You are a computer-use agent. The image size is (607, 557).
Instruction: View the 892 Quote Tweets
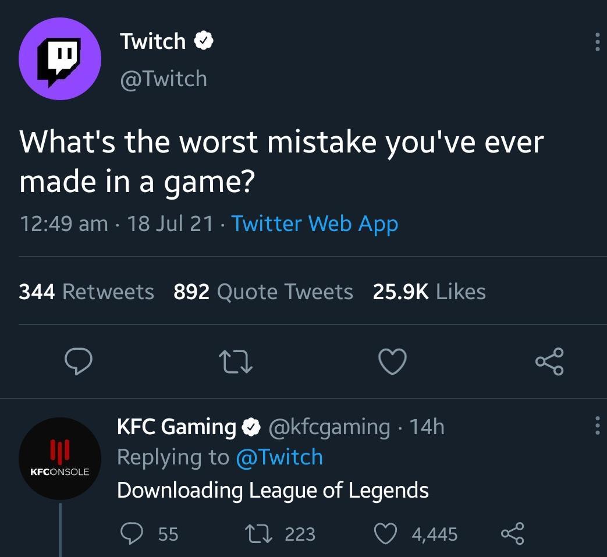[x=263, y=291]
